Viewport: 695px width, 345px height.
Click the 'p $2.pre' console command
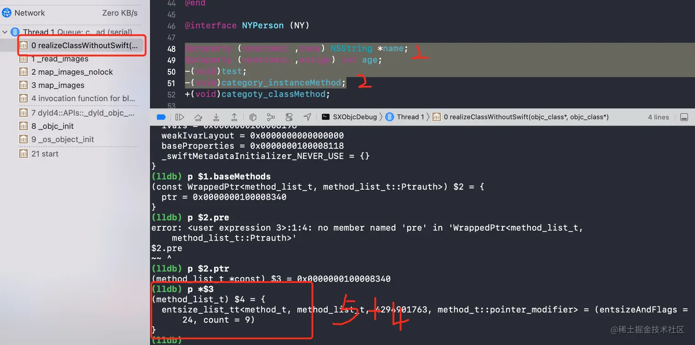[208, 217]
